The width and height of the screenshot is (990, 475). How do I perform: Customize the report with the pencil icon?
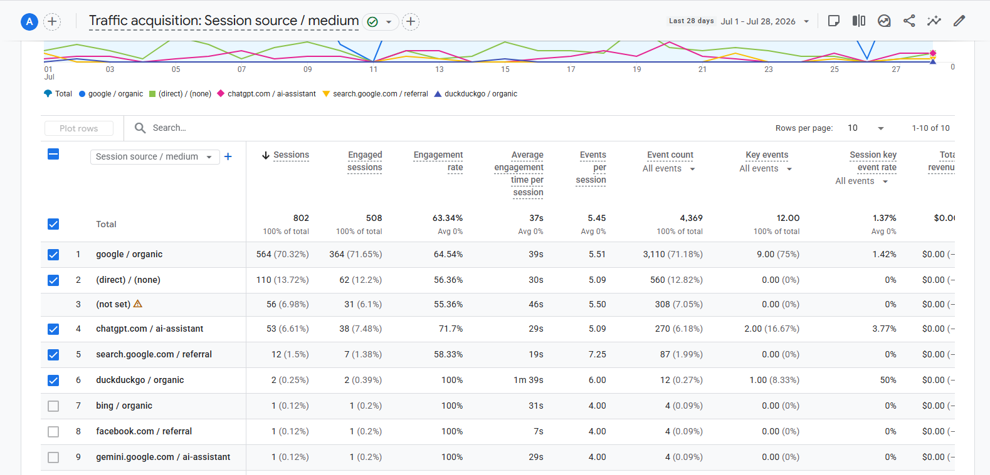point(959,21)
